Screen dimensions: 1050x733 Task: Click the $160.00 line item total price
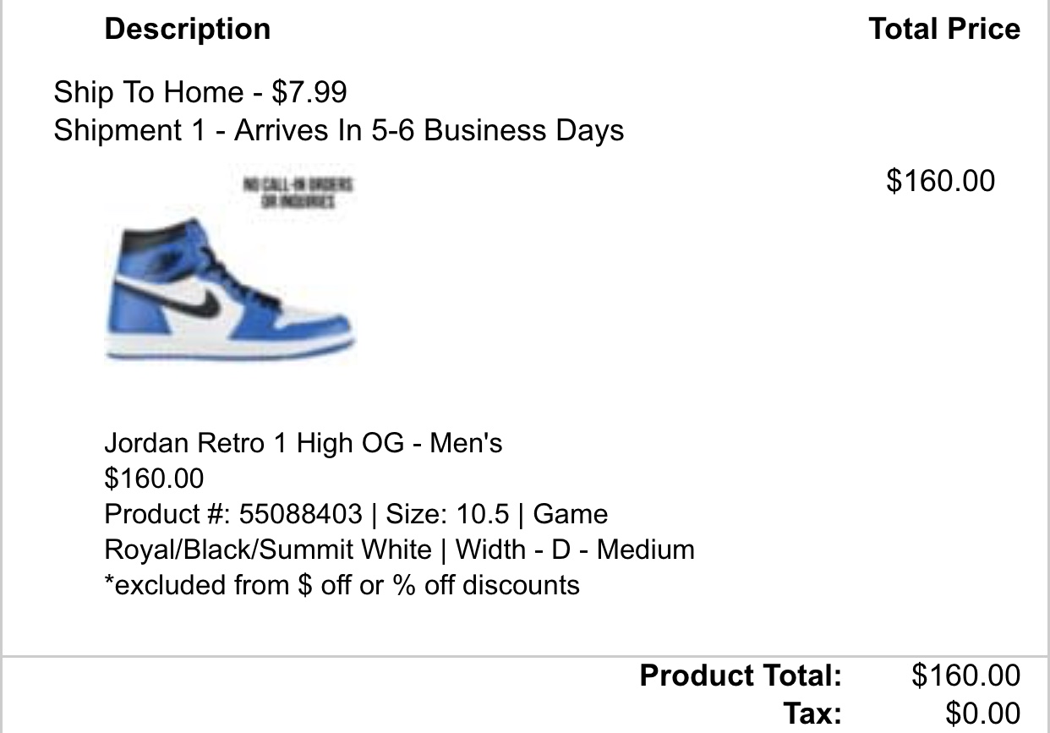pyautogui.click(x=940, y=180)
